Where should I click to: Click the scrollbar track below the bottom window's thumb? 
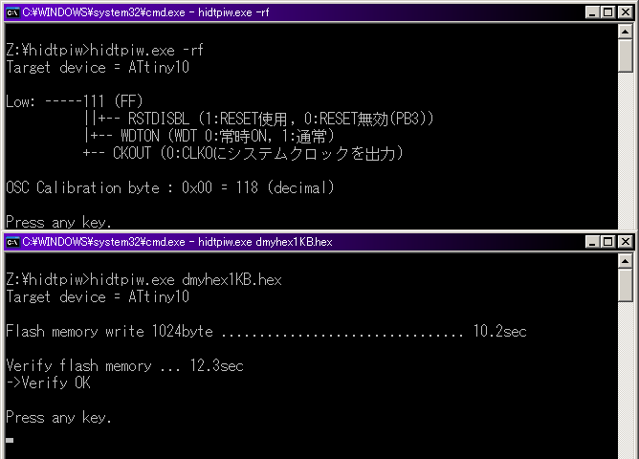tap(626, 380)
